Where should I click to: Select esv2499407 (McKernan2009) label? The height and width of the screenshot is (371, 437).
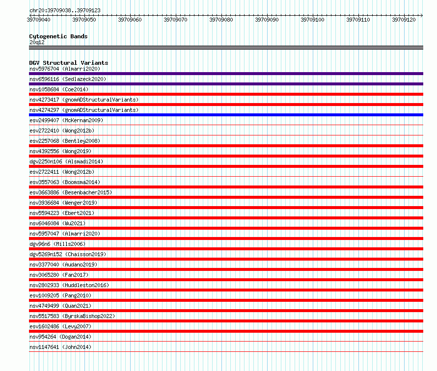coord(66,120)
